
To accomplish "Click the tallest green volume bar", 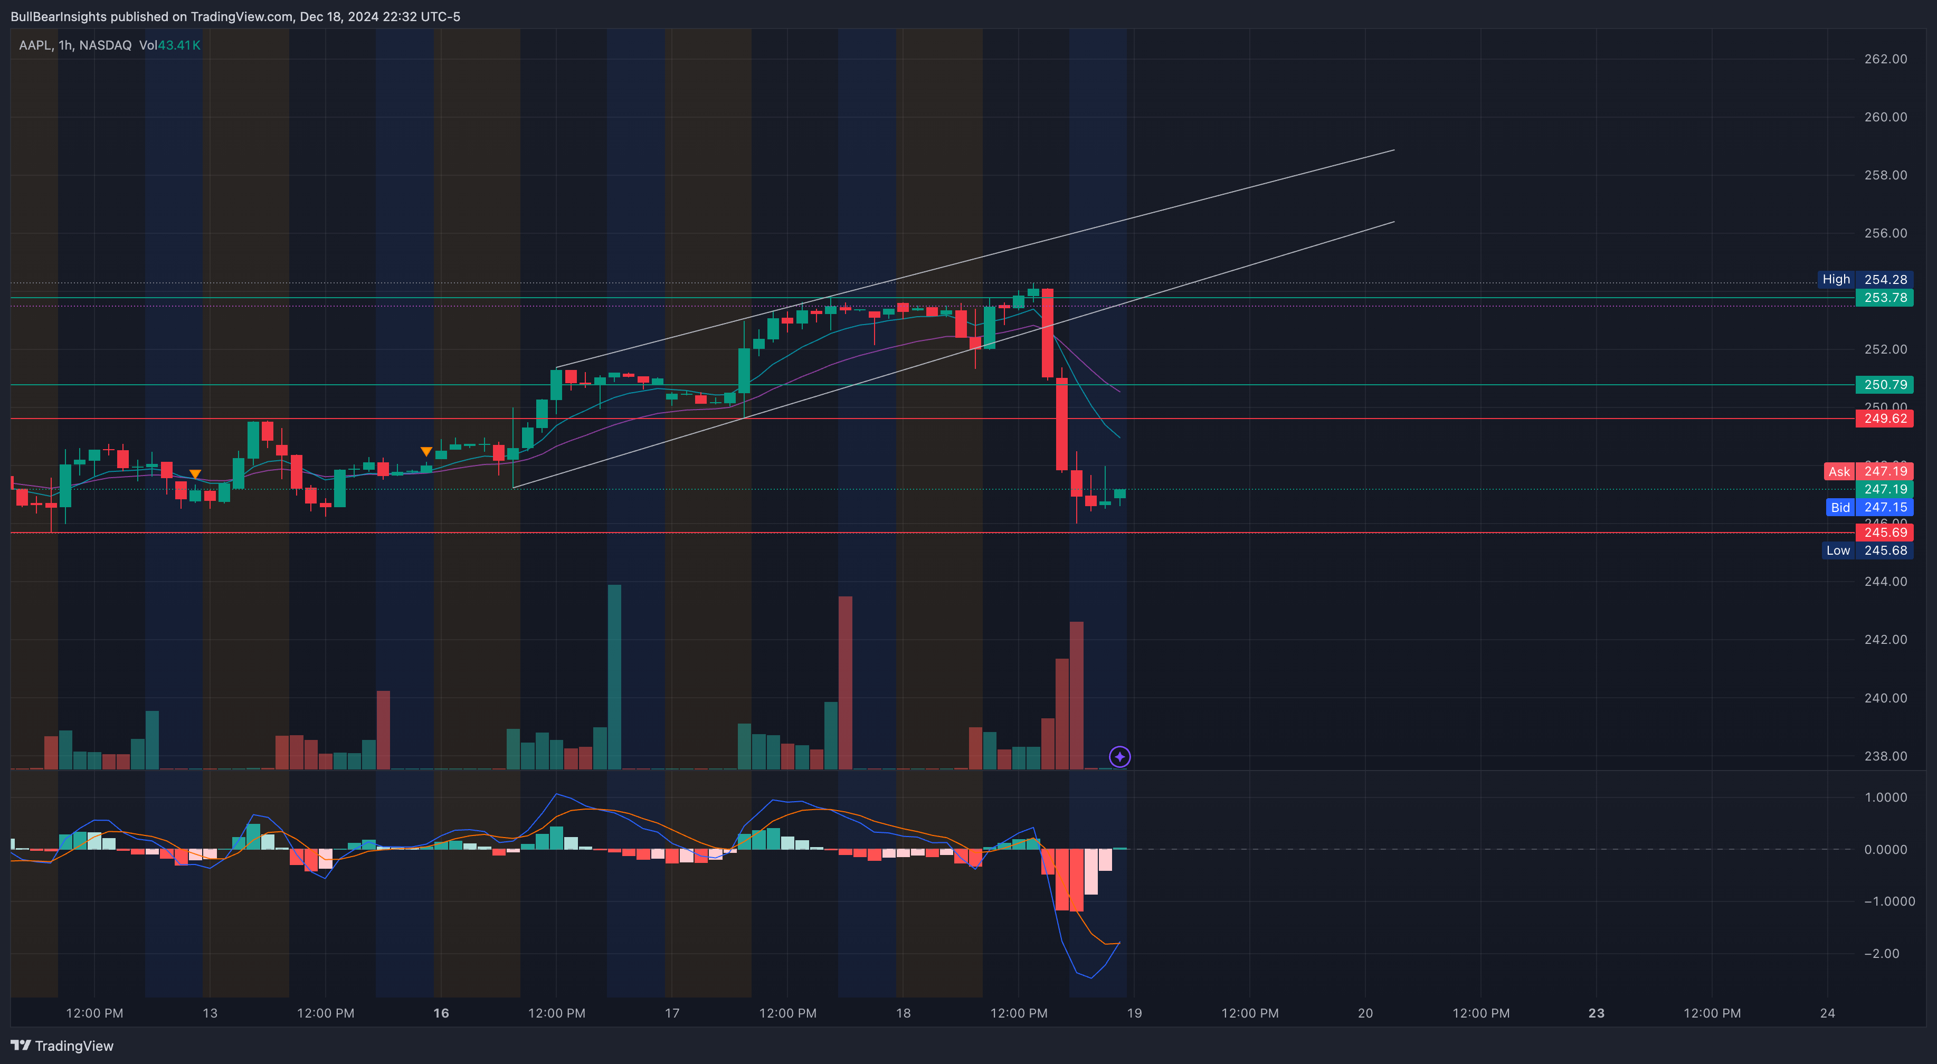I will coord(614,677).
